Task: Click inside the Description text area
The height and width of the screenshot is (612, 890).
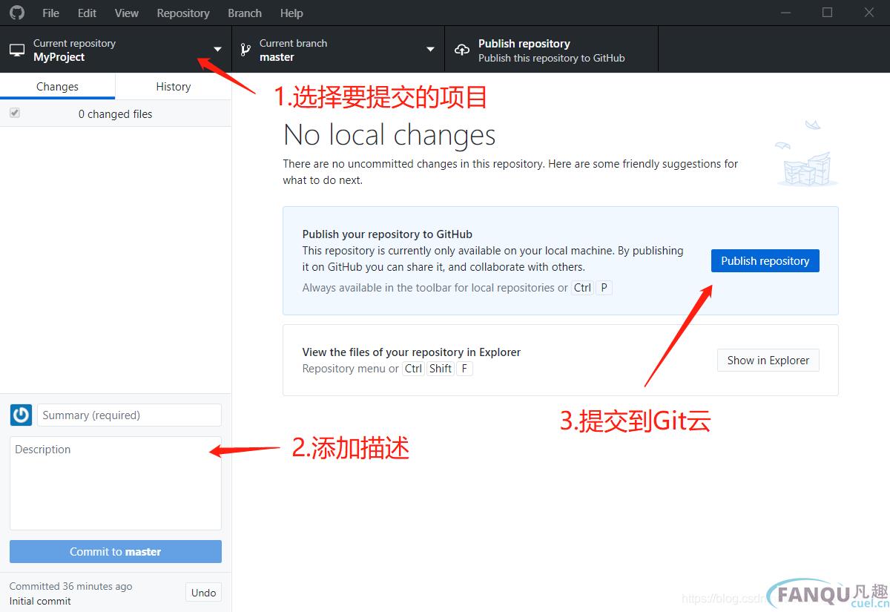Action: pos(116,483)
